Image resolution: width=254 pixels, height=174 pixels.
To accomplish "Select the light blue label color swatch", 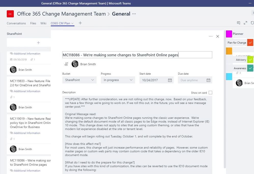I will [x=229, y=76].
